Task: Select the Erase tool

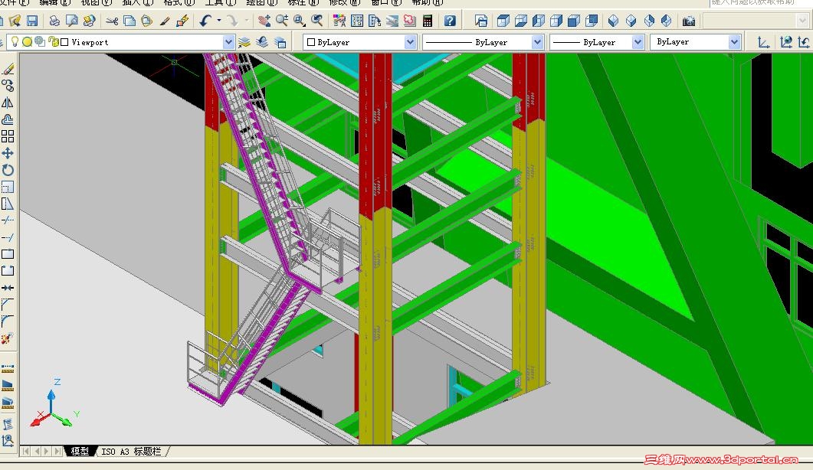Action: 8,69
